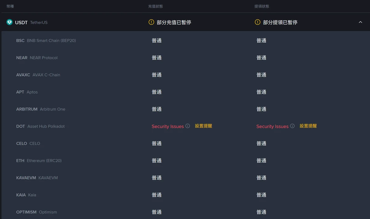Click ARBITRUM withdrawal status 普通

pyautogui.click(x=261, y=109)
